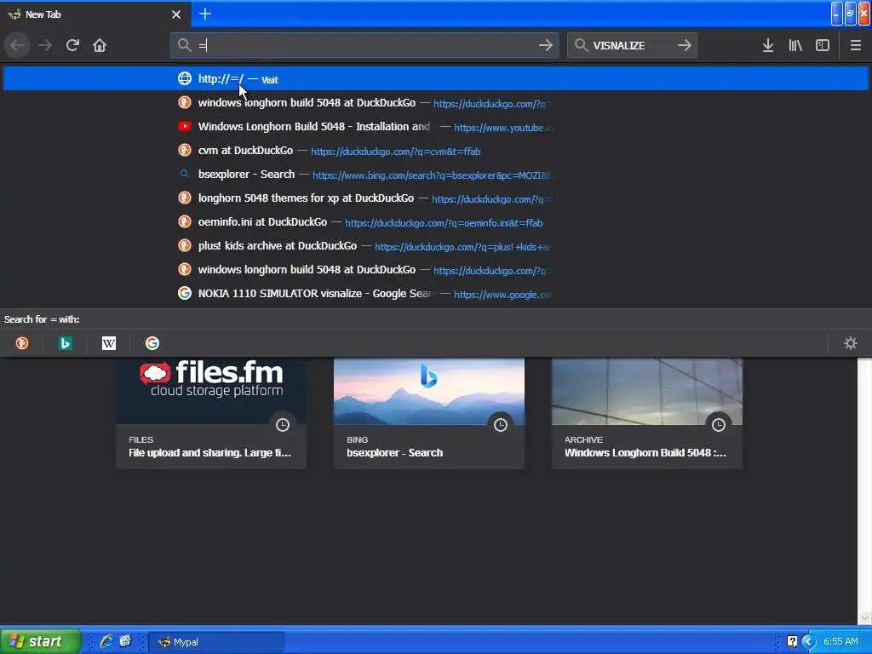Open the Windows start menu
This screenshot has height=654, width=872.
pos(41,641)
